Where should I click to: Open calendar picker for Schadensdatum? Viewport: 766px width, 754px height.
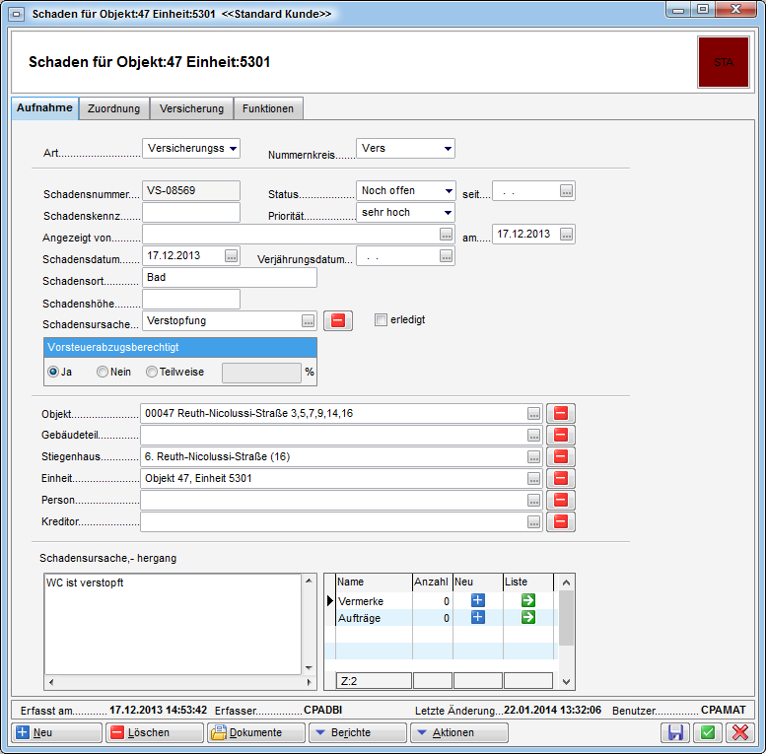(x=232, y=256)
